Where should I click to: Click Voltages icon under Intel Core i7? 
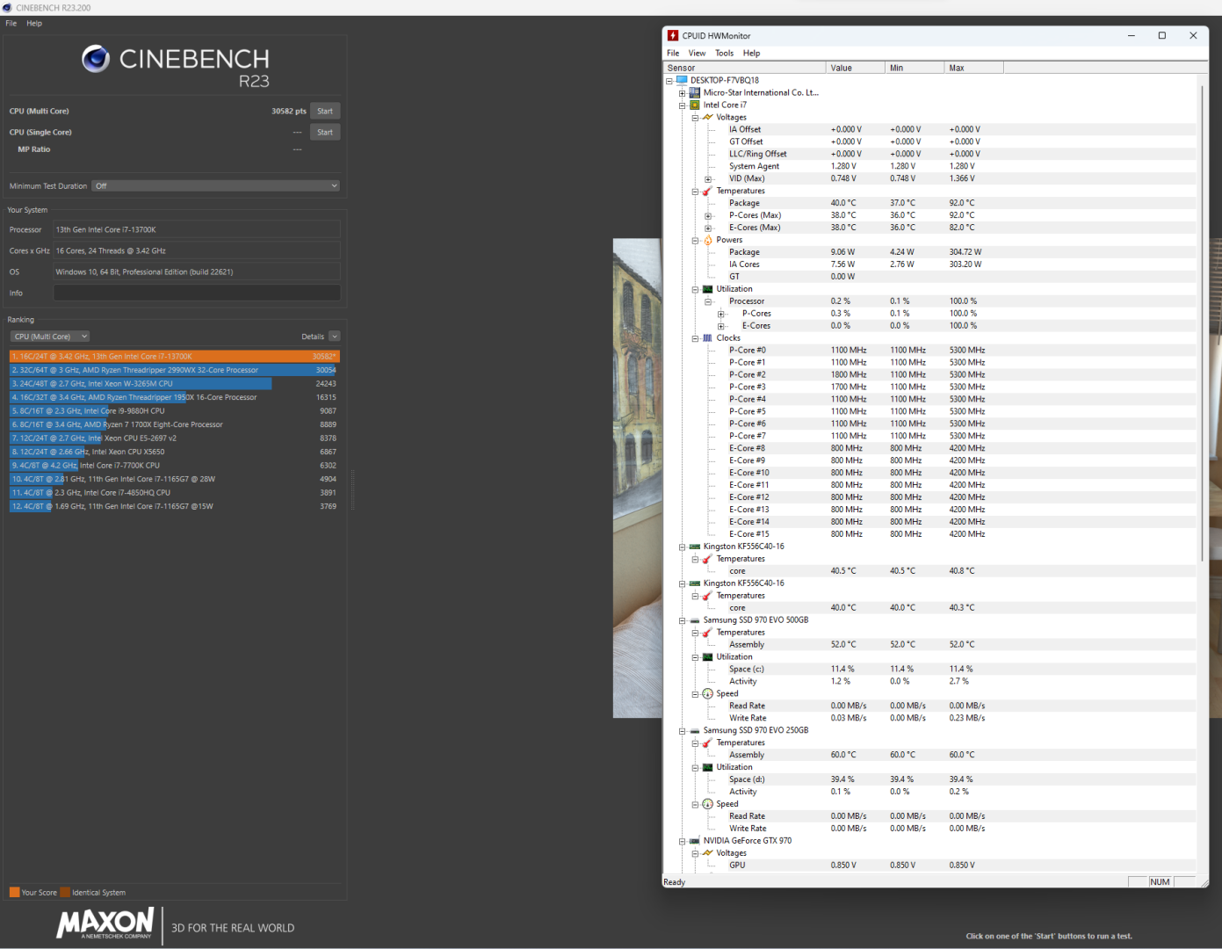click(x=707, y=117)
